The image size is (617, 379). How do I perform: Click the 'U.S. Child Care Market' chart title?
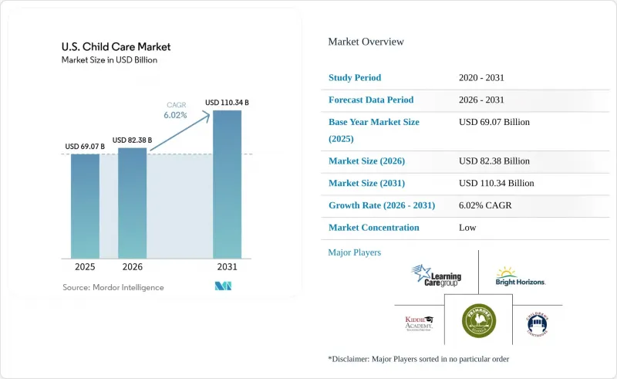point(116,47)
